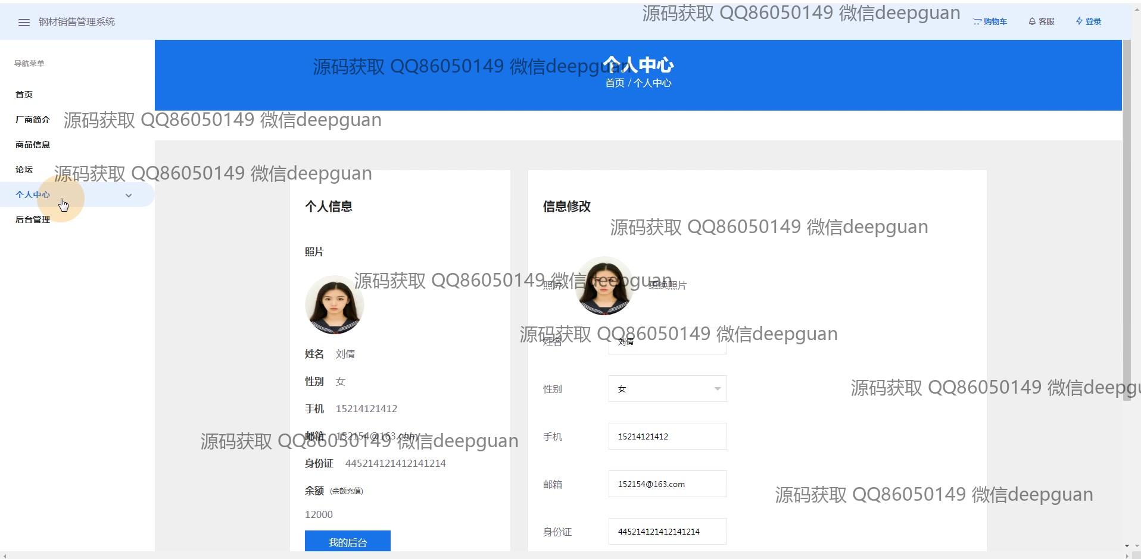Click the vertical scrollbar on the right
This screenshot has width=1141, height=559.
click(x=1126, y=220)
